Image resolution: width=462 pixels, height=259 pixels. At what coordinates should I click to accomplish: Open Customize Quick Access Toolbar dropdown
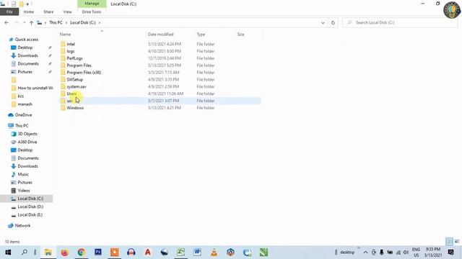(x=27, y=4)
